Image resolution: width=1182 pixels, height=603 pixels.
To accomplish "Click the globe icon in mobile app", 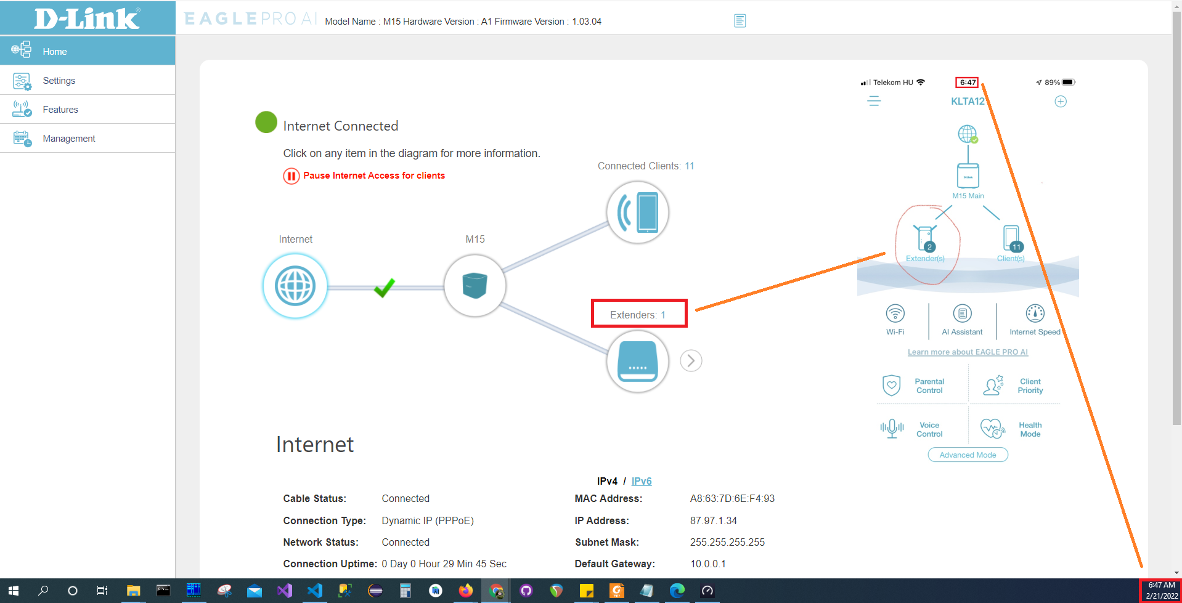I will coord(968,134).
